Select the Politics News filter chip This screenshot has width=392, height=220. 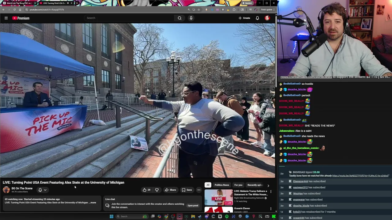(x=222, y=185)
